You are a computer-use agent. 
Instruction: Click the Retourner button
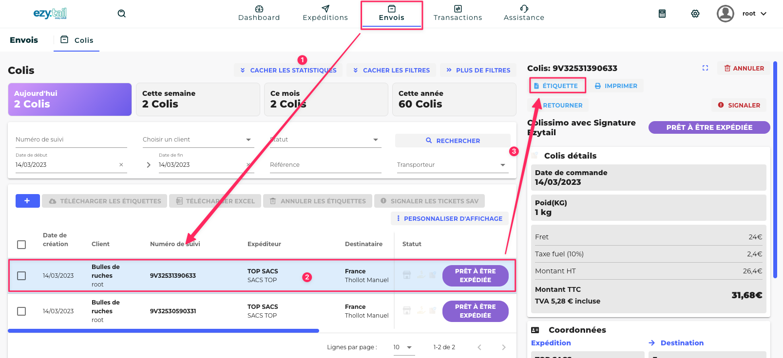pos(558,105)
